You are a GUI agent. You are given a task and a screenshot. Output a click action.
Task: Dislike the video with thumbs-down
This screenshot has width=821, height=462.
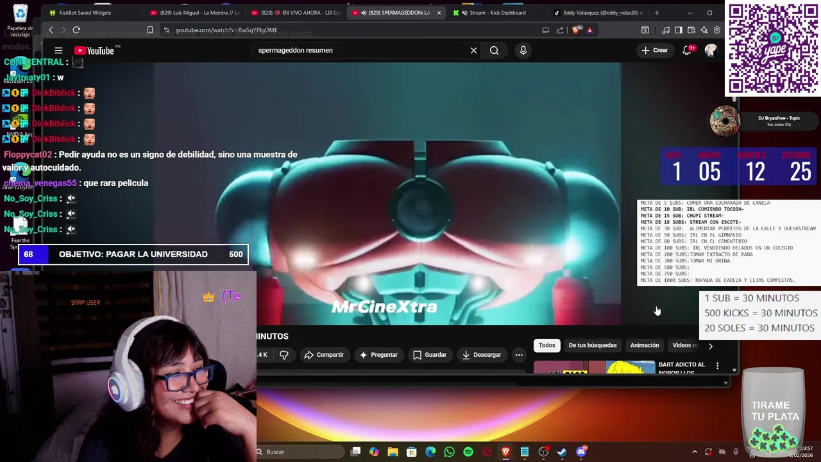tap(284, 355)
